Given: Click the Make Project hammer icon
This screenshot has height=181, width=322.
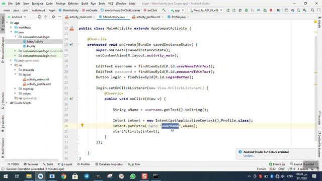Looking at the screenshot, I should 164,10.
